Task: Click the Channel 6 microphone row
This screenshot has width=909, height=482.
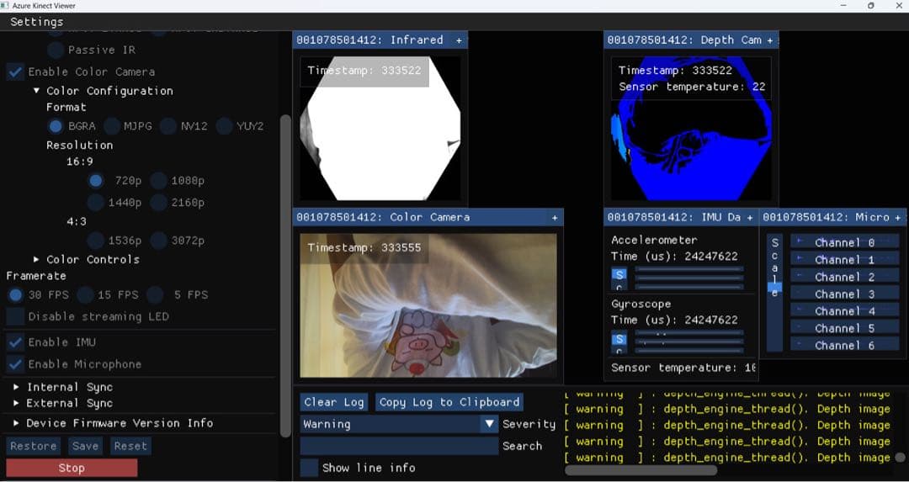Action: 843,346
